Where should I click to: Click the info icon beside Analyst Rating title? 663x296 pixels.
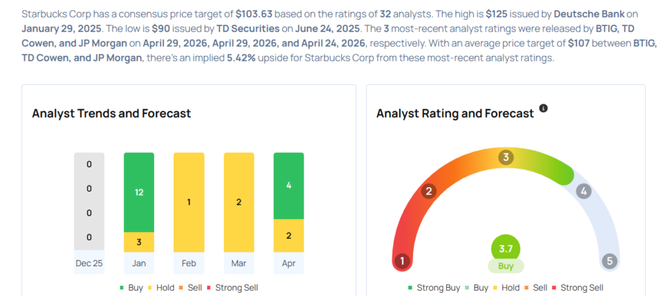coord(543,108)
